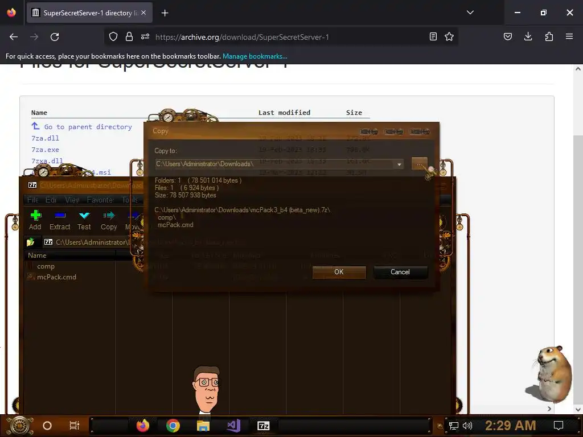
Task: Click the 7-Zip taskbar icon
Action: click(x=264, y=426)
